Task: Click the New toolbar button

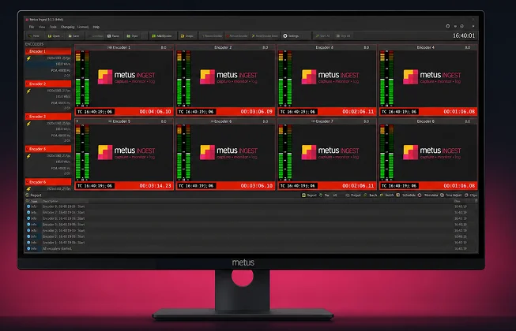Action: pos(34,35)
